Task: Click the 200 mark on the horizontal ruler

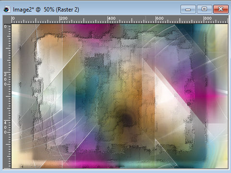Action: (x=64, y=18)
